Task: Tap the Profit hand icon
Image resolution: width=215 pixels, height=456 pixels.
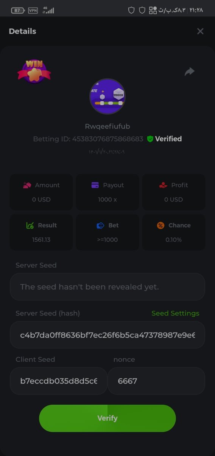Action: click(163, 185)
